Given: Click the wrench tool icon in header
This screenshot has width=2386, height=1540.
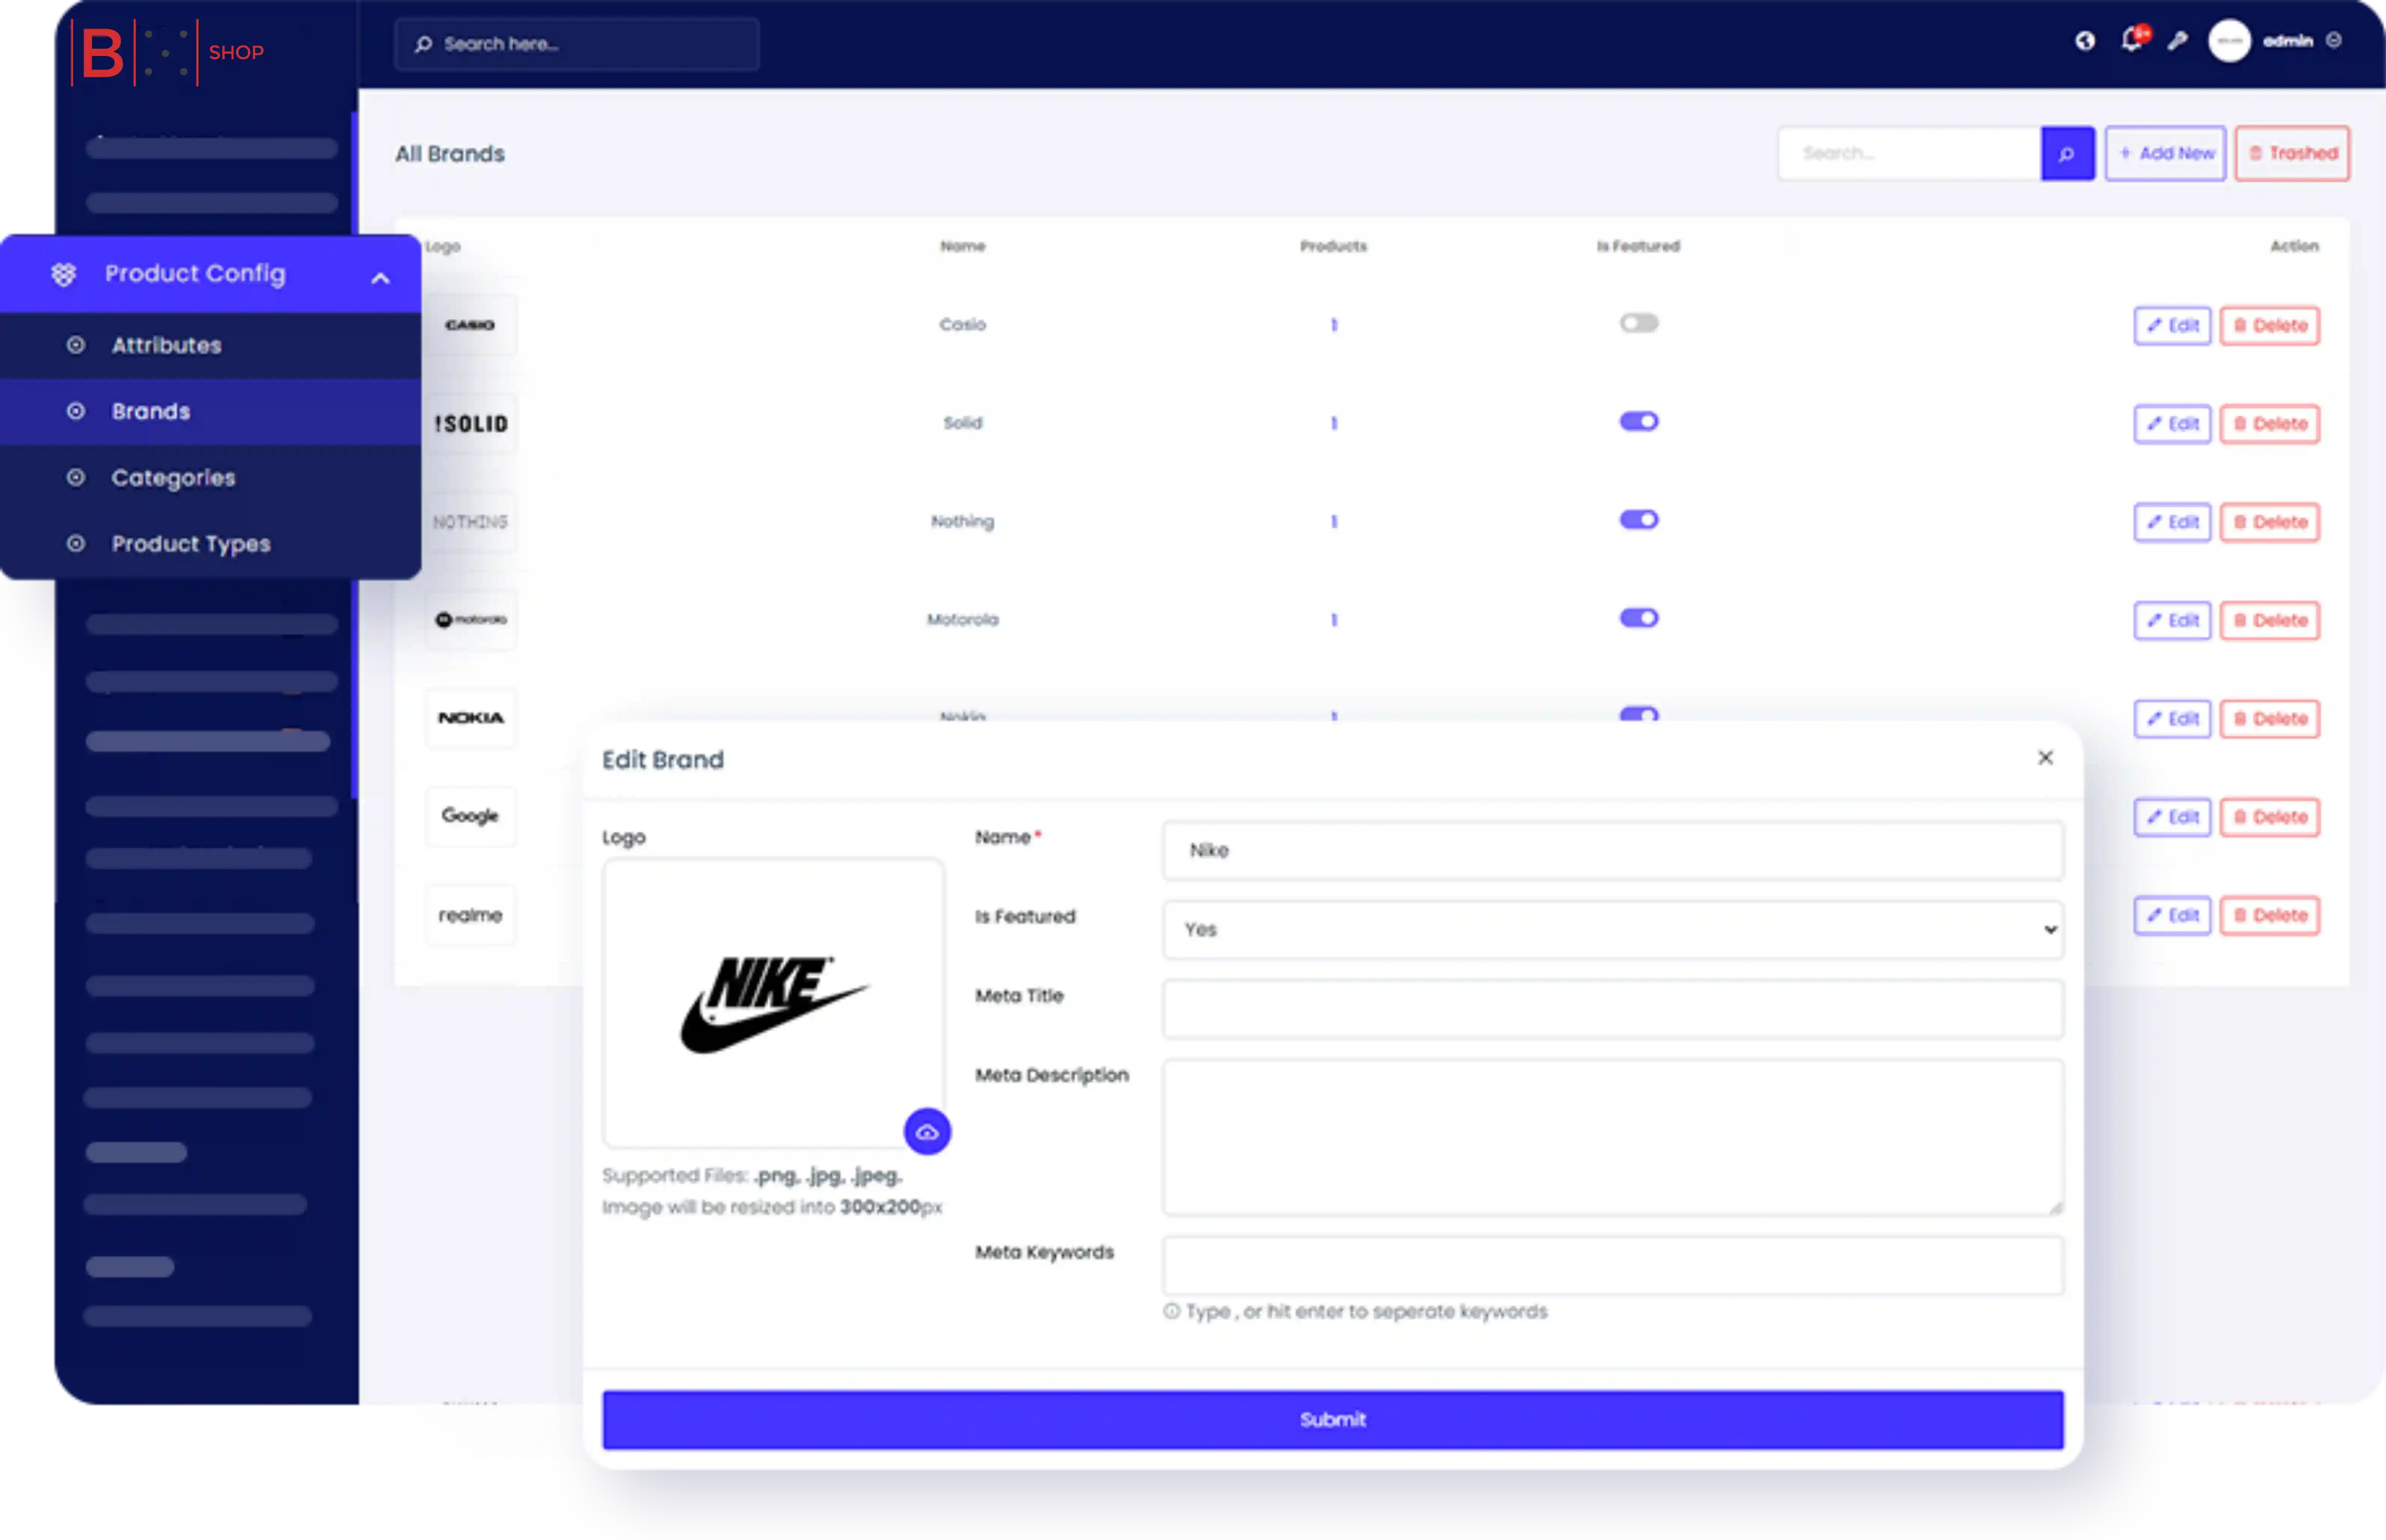Looking at the screenshot, I should coord(2177,41).
